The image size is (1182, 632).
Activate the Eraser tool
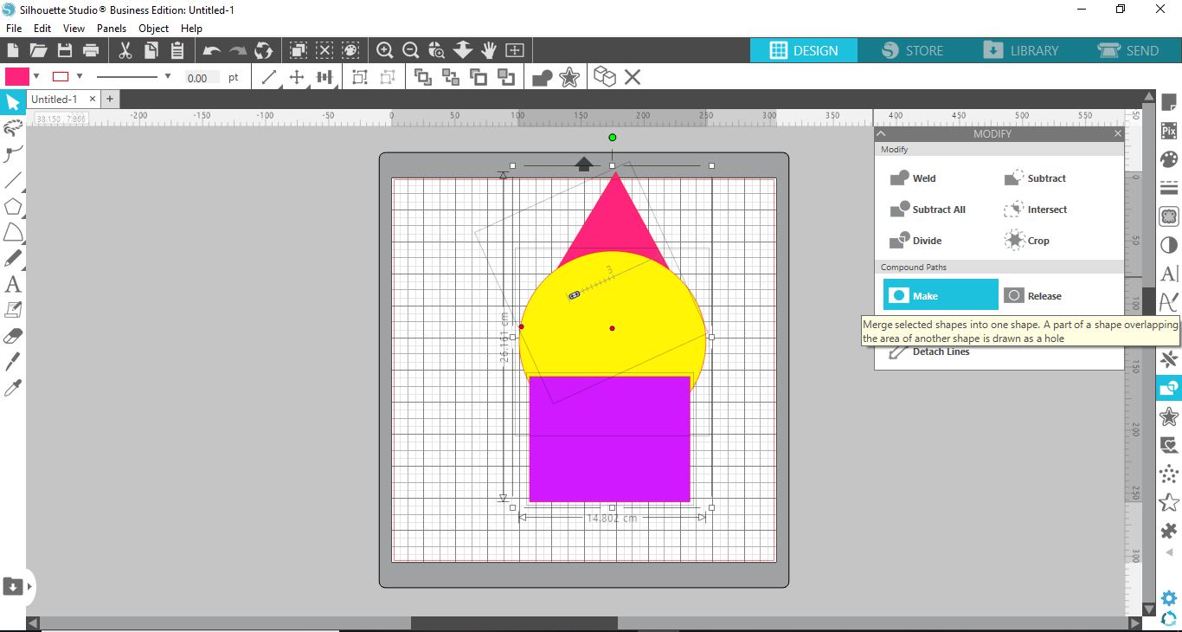(13, 336)
